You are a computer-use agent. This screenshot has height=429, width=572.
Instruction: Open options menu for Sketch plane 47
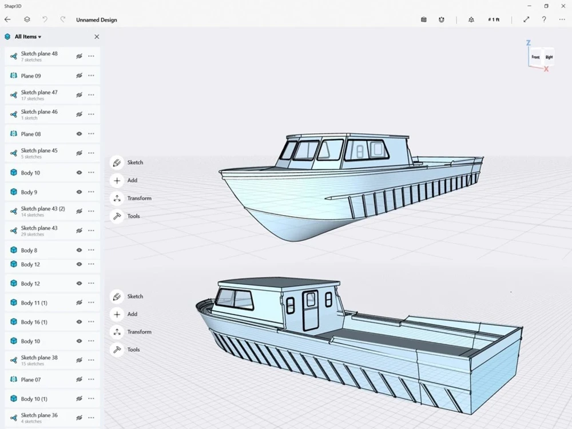[90, 95]
